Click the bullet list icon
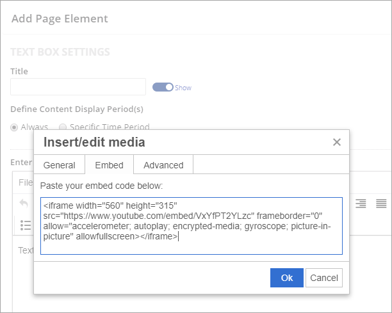 pos(26,225)
